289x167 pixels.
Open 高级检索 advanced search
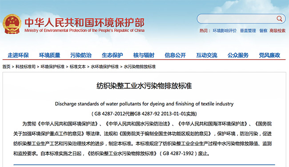277,31
